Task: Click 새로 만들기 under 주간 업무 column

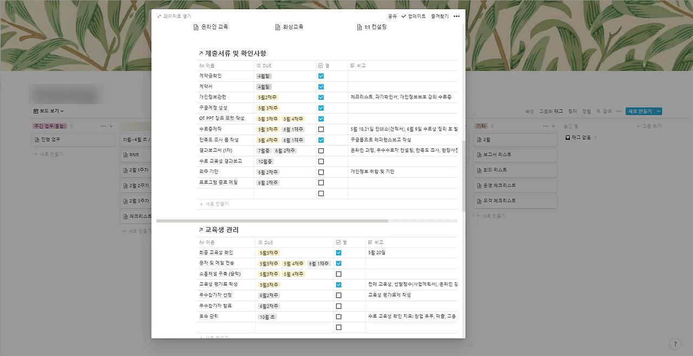Action: [x=48, y=154]
